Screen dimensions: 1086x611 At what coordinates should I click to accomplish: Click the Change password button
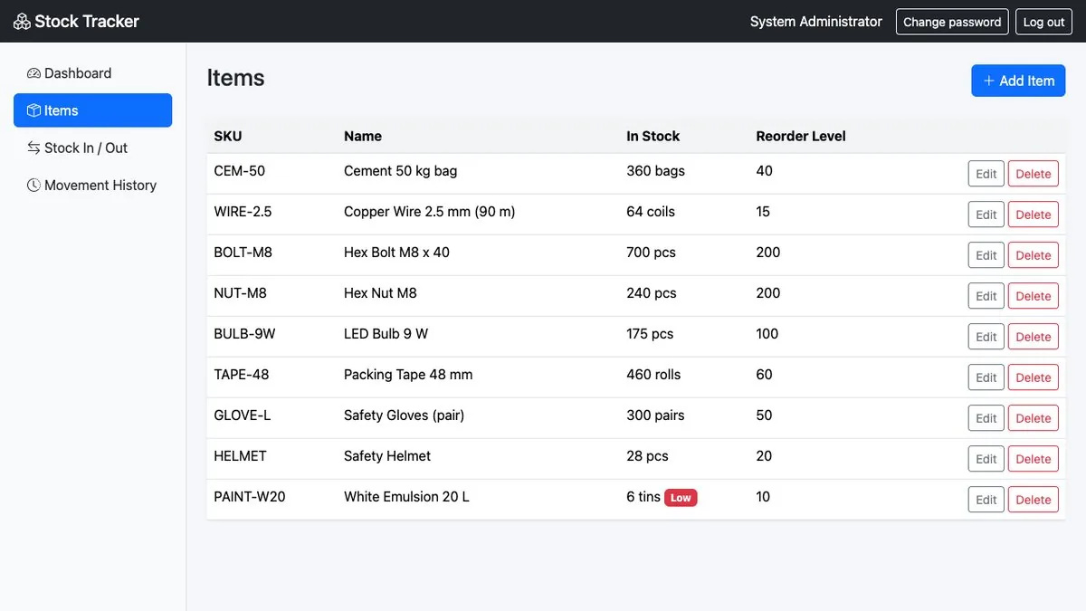coord(952,22)
